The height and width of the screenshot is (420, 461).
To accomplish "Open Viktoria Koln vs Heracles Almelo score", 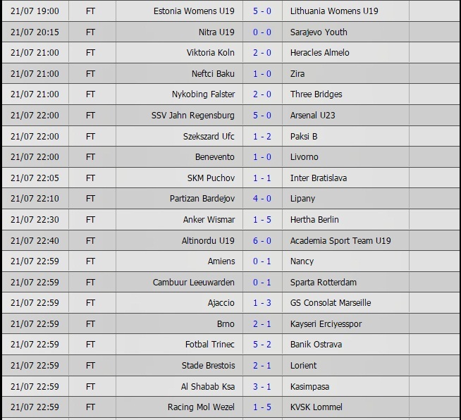I will (262, 53).
